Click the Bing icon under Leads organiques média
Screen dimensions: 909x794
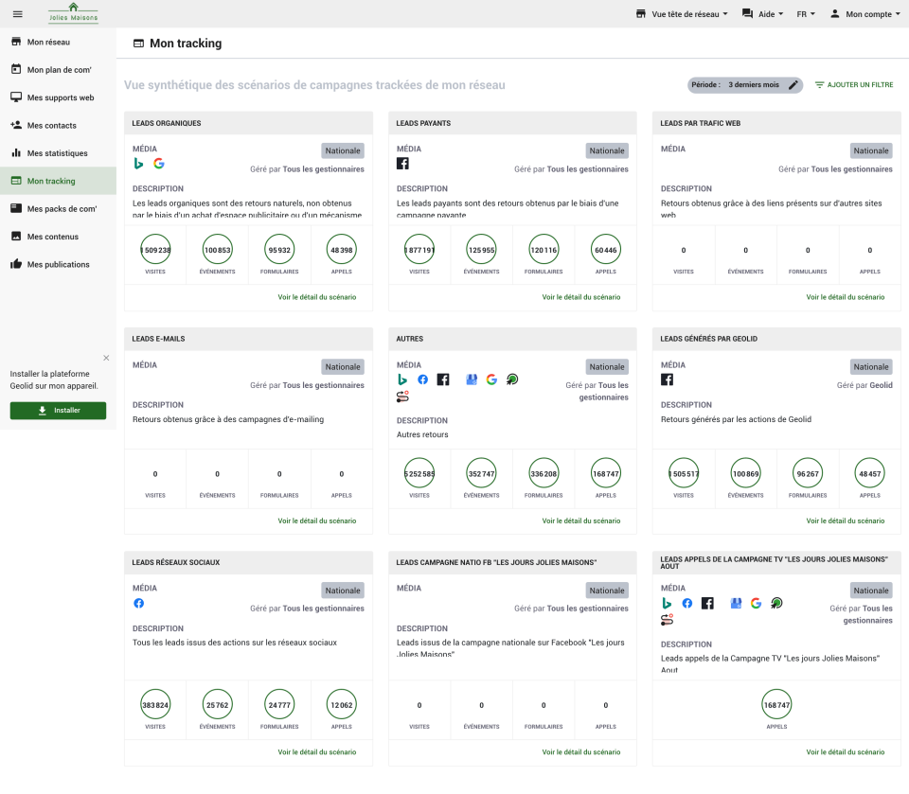tap(139, 163)
